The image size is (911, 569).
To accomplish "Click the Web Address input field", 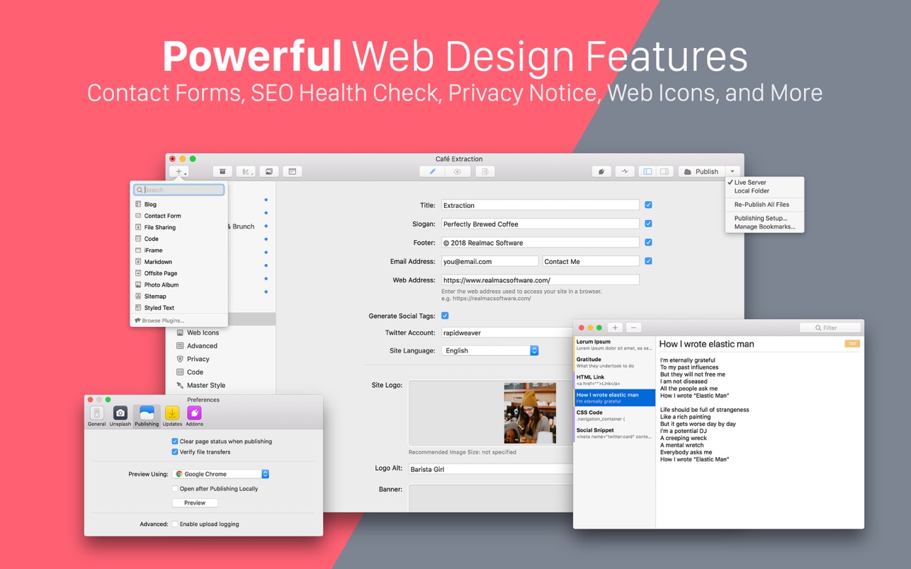I will pyautogui.click(x=540, y=280).
